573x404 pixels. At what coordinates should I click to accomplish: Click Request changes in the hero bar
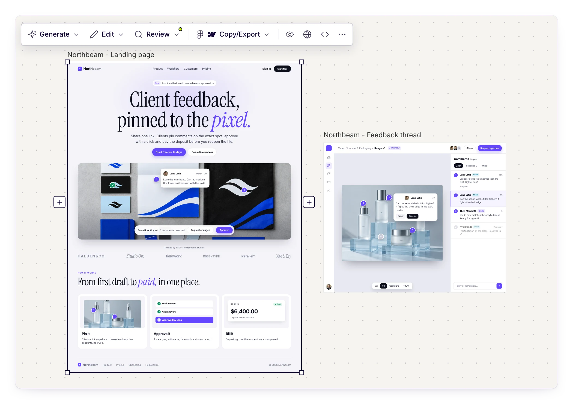point(200,230)
